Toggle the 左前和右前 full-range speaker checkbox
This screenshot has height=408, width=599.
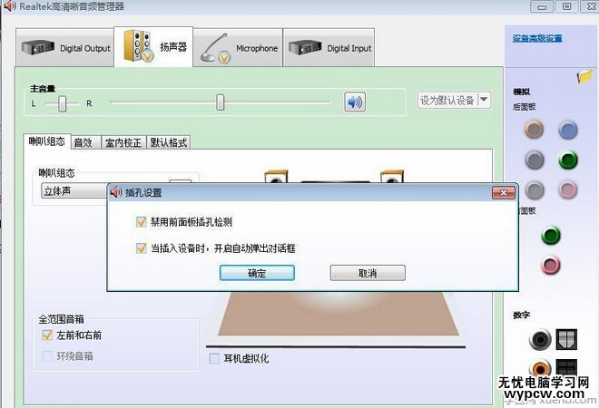tap(47, 335)
